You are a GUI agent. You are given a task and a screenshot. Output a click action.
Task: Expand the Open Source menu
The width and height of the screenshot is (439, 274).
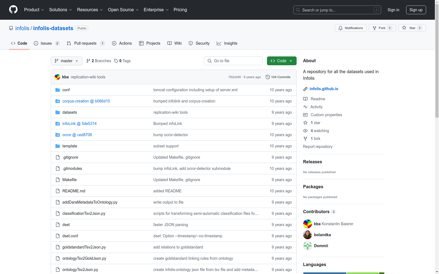click(123, 10)
